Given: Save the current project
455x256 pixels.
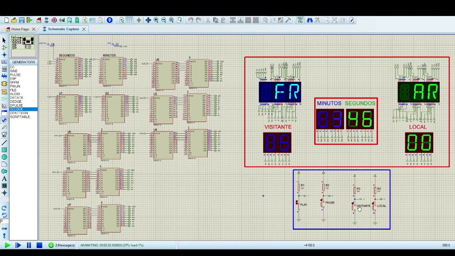Looking at the screenshot, I should (22, 20).
